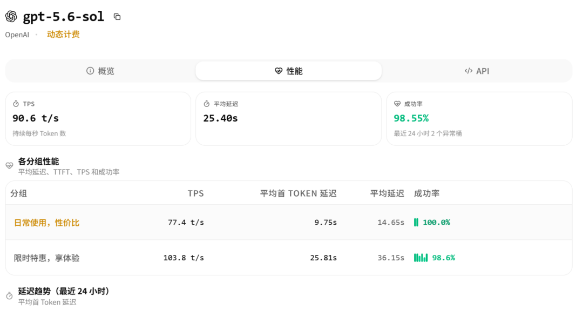The height and width of the screenshot is (316, 583).
Task: Click the 98.6% success rate bar chart
Action: click(421, 258)
